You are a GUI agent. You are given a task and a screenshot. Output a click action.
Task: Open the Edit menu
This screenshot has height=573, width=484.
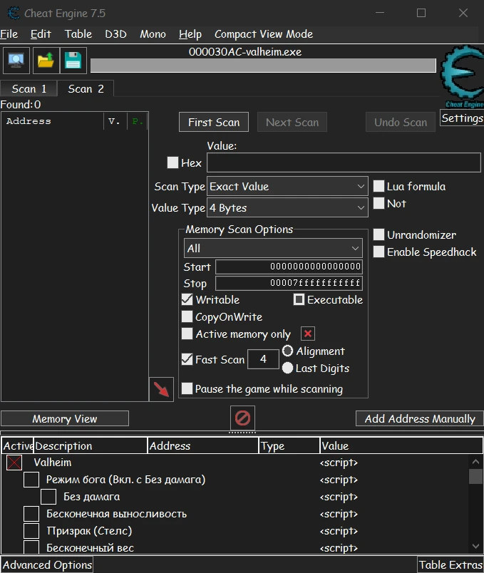click(x=41, y=34)
